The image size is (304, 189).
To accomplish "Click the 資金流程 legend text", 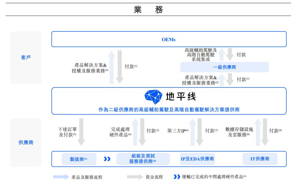I will pos(154,177).
